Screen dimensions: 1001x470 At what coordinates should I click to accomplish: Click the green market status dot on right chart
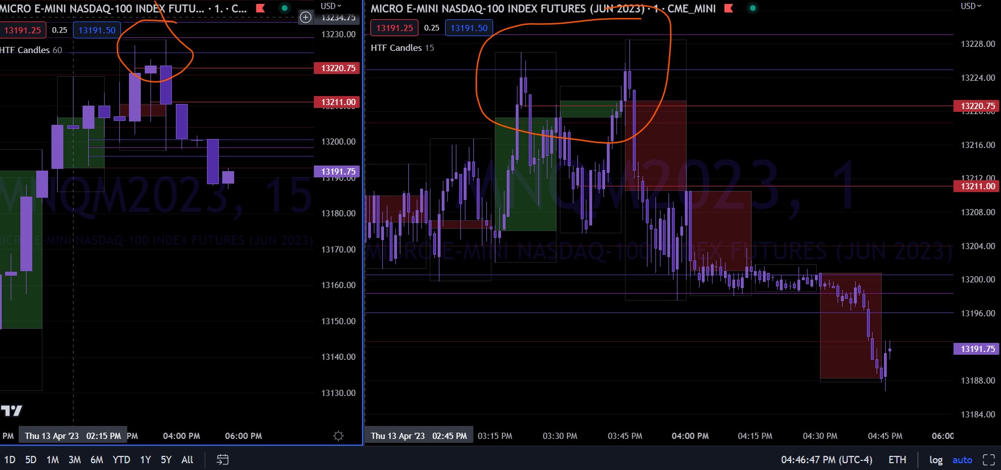(752, 8)
